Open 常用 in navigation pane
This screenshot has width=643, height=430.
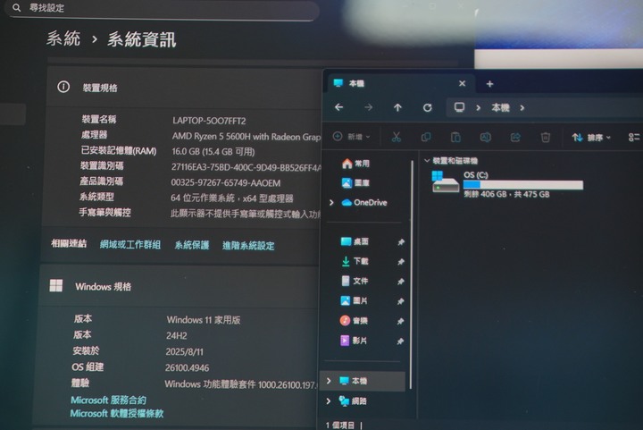tap(355, 164)
